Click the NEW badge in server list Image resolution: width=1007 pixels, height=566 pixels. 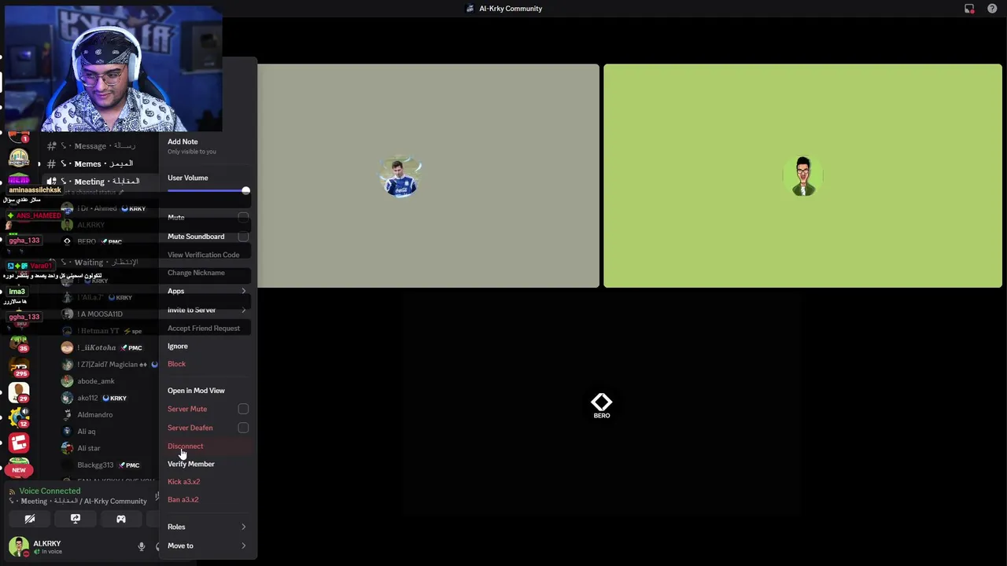[x=19, y=470]
